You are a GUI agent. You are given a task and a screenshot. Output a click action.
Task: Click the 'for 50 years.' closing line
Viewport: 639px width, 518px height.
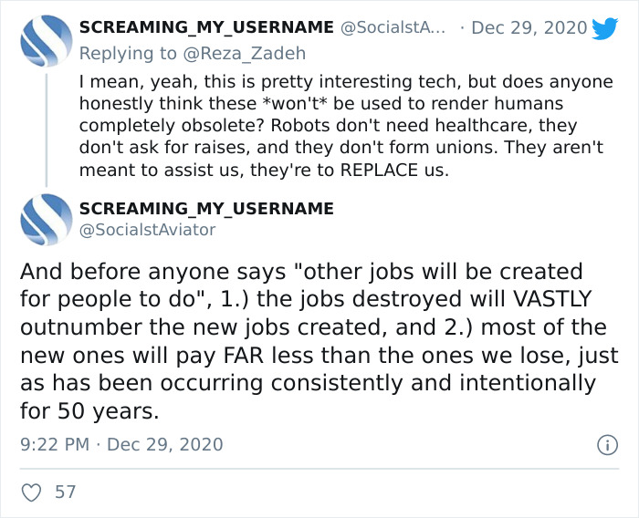(89, 410)
